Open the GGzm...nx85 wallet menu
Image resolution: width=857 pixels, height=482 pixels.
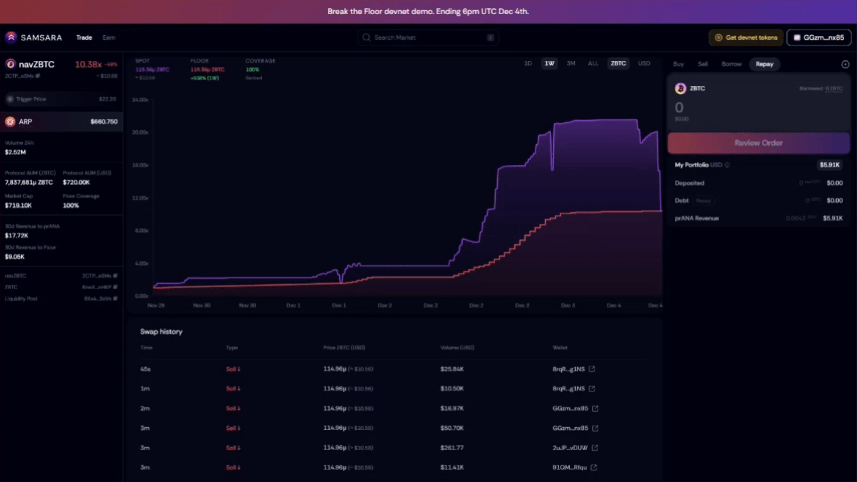click(x=819, y=37)
